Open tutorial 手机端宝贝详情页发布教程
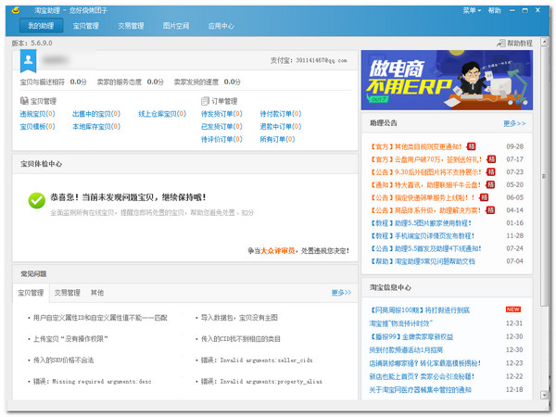556x417 pixels. [423, 235]
